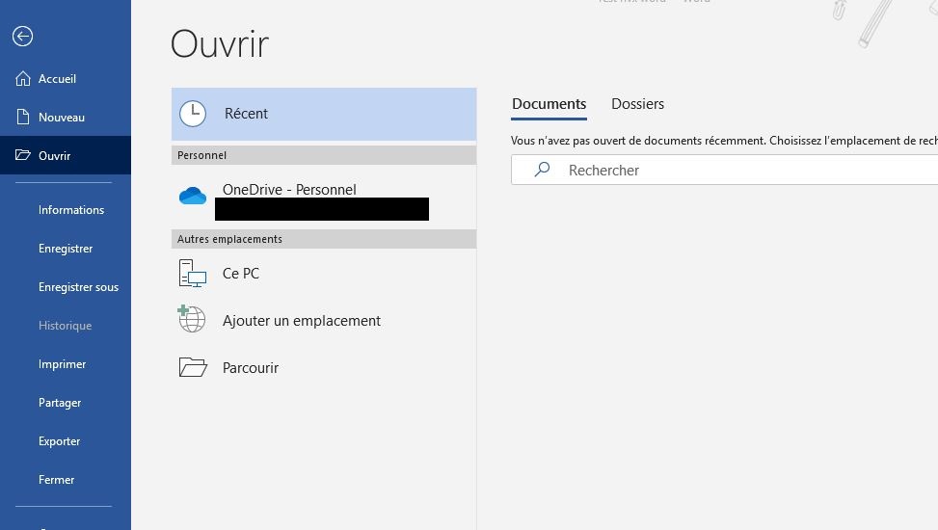Screen dimensions: 938x530
Task: Choose Enregistrer sous in sidebar
Action: [78, 287]
